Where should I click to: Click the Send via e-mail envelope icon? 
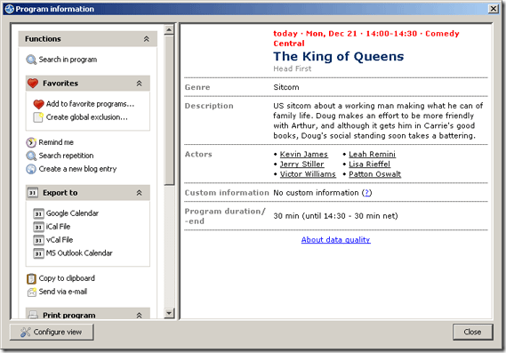(x=31, y=292)
